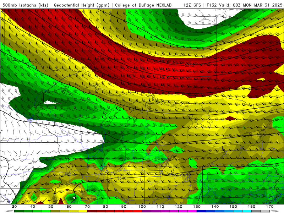284x213 pixels.
Task: Click the 70 value on the color scale
Action: pyautogui.click(x=87, y=207)
